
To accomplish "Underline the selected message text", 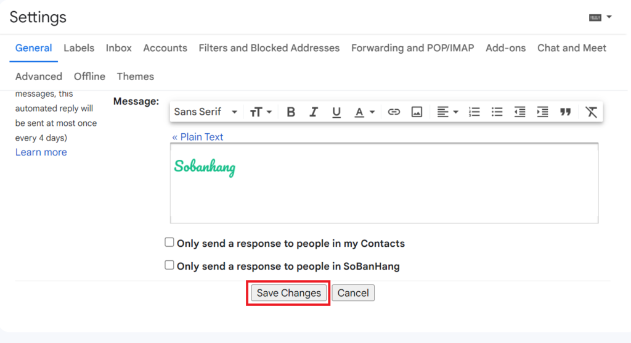I will (x=336, y=112).
